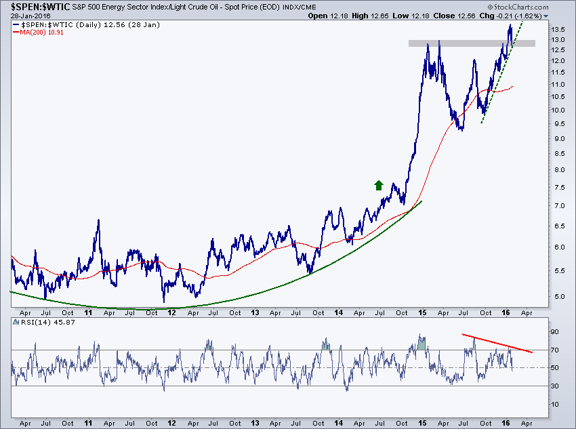Click the RSI axis label 30
Viewport: 576px width, 429px height.
[x=554, y=386]
